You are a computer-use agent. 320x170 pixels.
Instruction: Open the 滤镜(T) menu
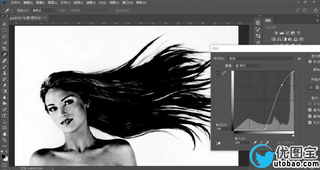click(x=90, y=3)
